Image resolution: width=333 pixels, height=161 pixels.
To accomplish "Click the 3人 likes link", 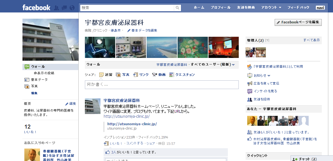I will pyautogui.click(x=114, y=152).
